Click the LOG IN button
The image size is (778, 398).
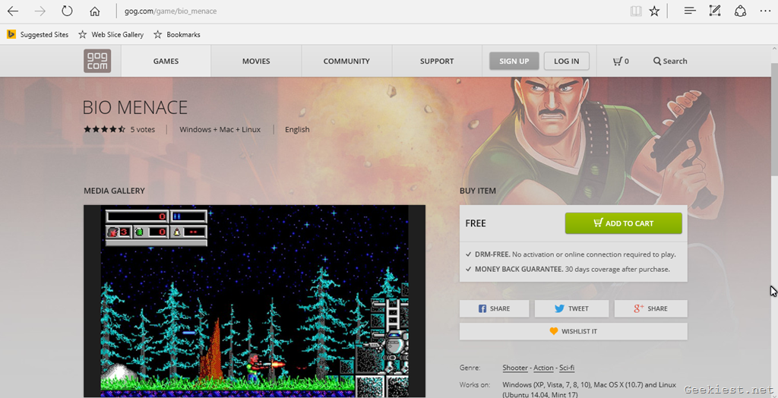(566, 61)
